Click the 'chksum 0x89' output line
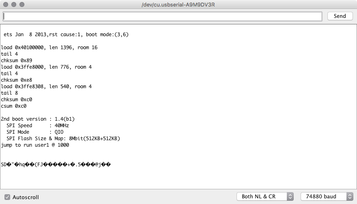357x204 pixels. [x=17, y=61]
